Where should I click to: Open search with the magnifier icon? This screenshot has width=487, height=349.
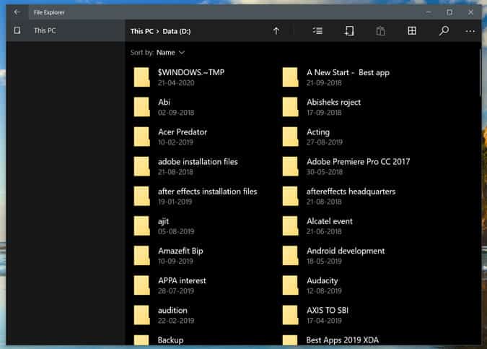[444, 30]
